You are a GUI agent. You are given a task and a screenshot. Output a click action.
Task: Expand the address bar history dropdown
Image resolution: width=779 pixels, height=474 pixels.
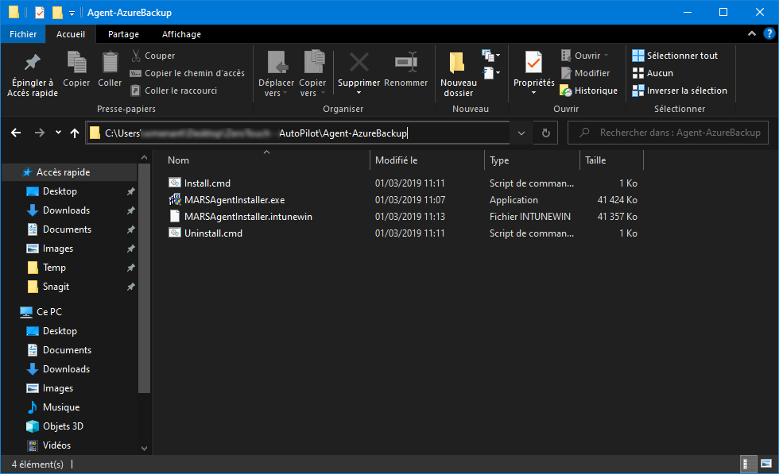point(521,133)
